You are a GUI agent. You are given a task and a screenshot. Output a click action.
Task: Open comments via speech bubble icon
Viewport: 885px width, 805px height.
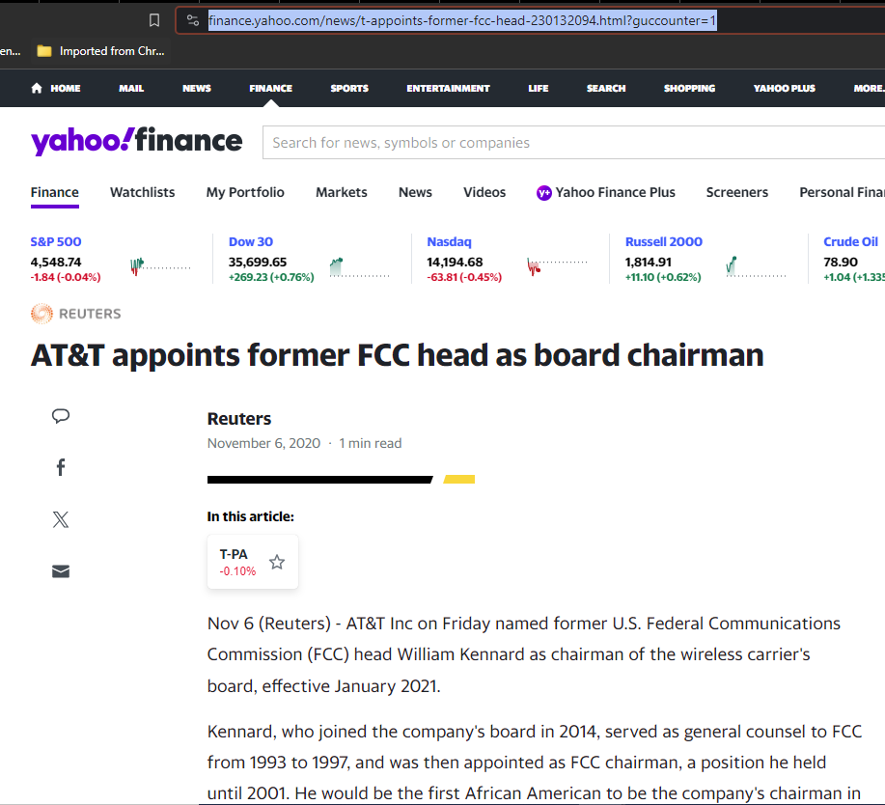tap(61, 416)
